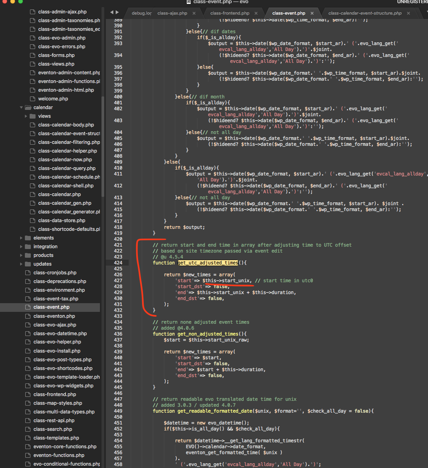Close the class-frontend.php tab
This screenshot has width=428, height=468.
pos(256,13)
